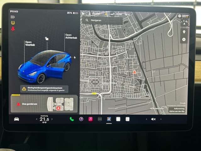Launch the Music app
The width and height of the screenshot is (201, 151).
tap(90, 119)
